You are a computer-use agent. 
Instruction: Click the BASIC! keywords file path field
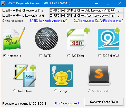pos(82,10)
